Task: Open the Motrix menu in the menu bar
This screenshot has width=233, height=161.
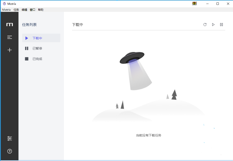Action: coord(6,10)
